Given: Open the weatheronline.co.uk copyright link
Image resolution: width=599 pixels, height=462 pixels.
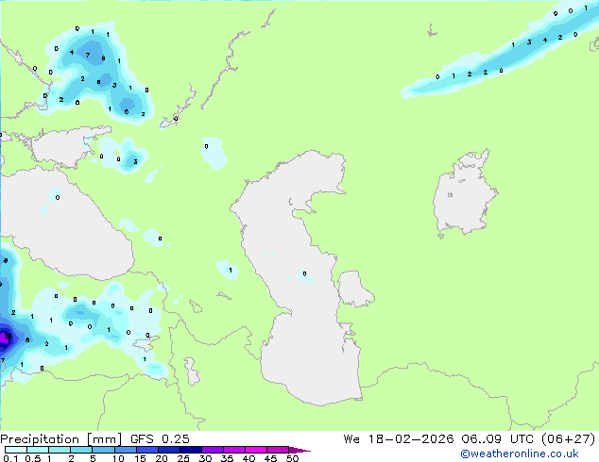Looking at the screenshot, I should [x=520, y=454].
